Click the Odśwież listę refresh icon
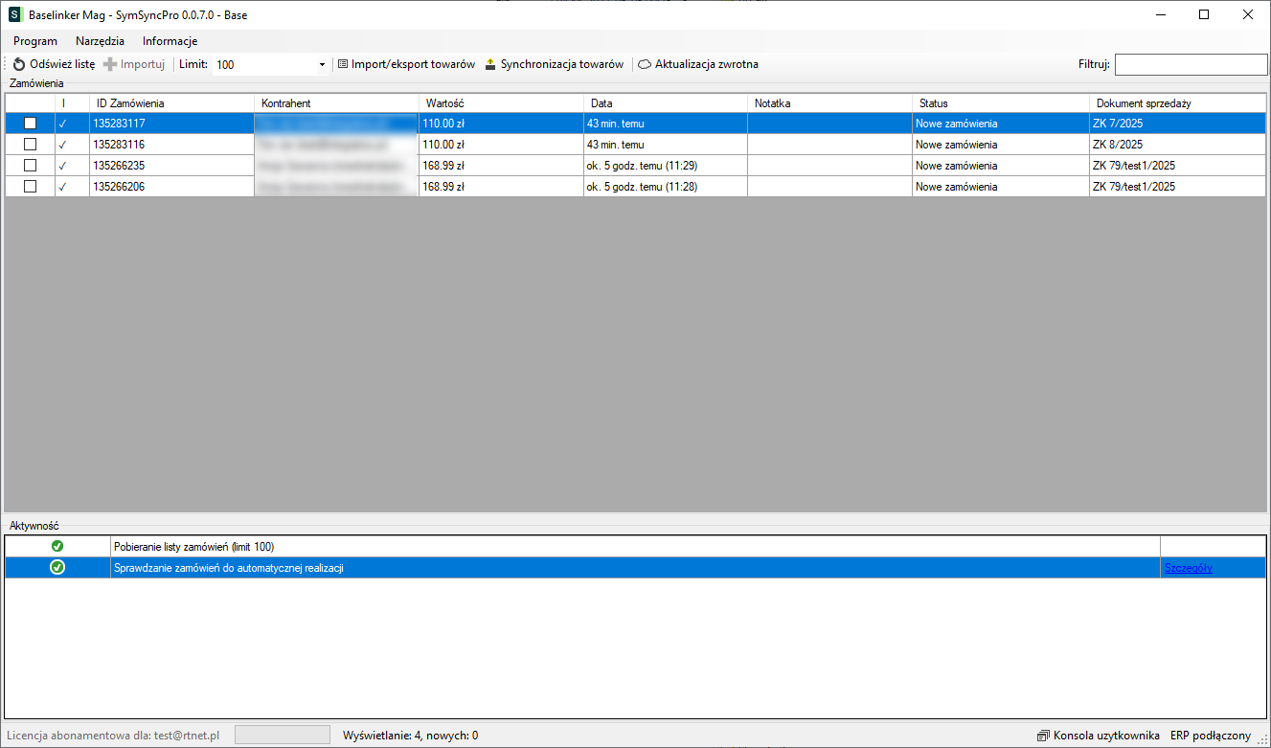The height and width of the screenshot is (748, 1271). point(19,64)
